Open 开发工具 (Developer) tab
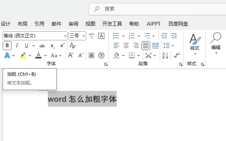Viewport: 226px width, 141px height. point(112,24)
